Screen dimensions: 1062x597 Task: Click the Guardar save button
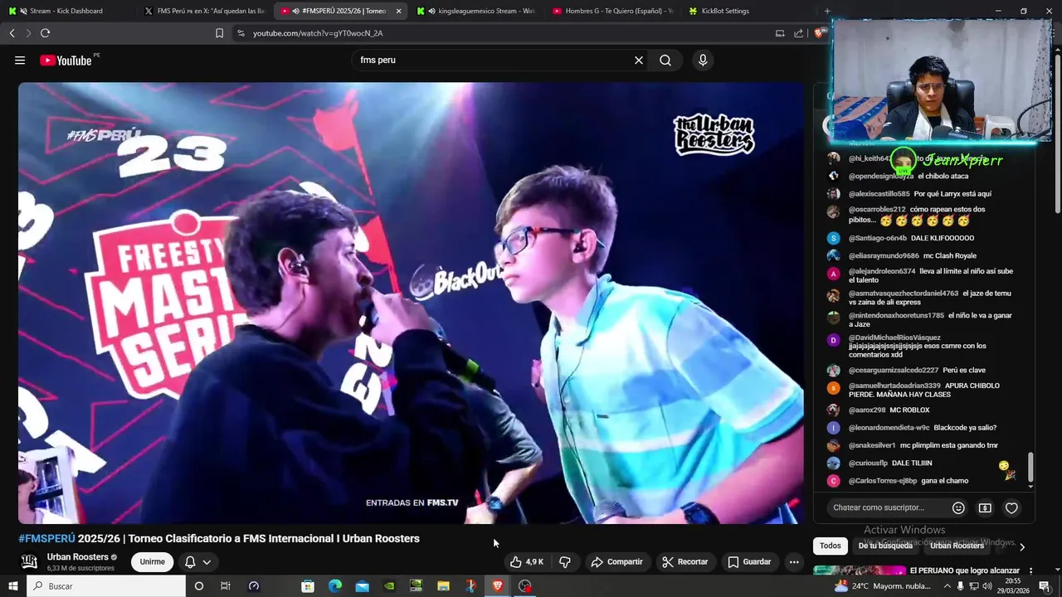[749, 562]
